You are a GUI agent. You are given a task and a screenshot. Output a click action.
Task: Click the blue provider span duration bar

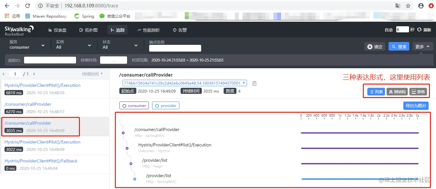[360, 179]
